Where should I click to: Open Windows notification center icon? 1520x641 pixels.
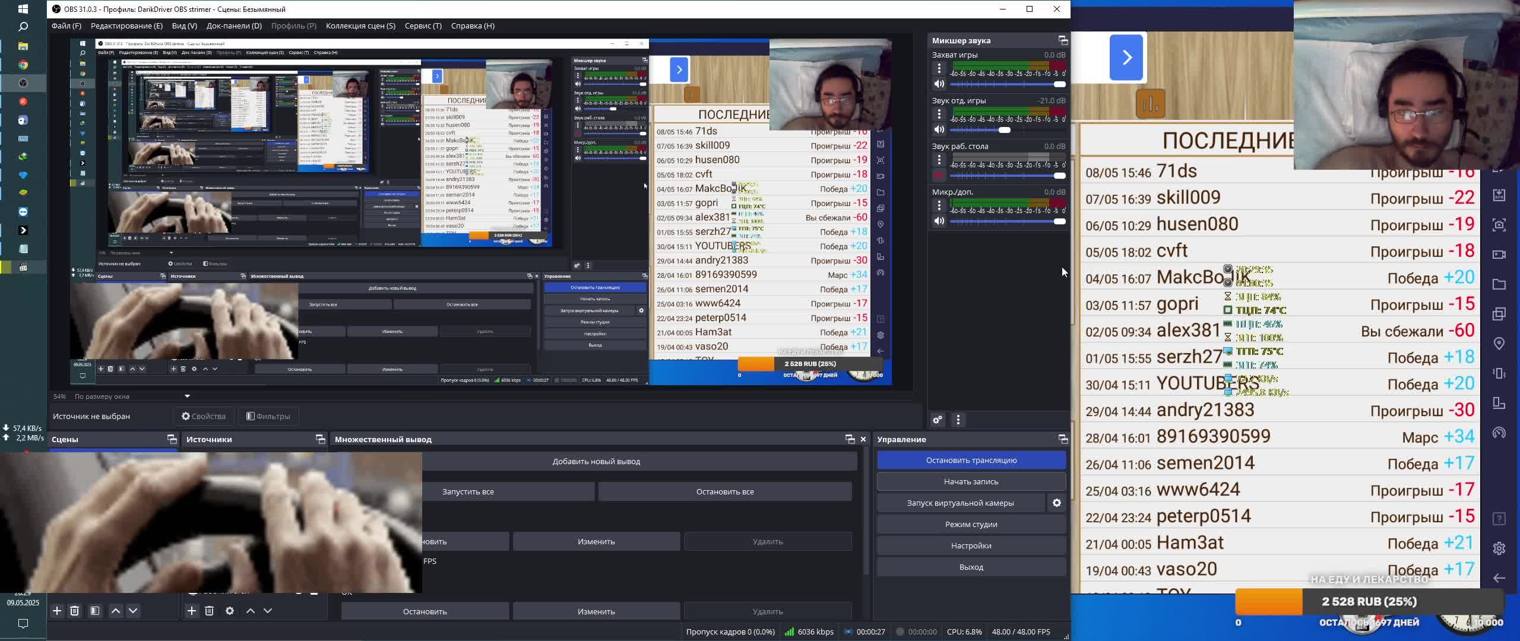point(23,623)
